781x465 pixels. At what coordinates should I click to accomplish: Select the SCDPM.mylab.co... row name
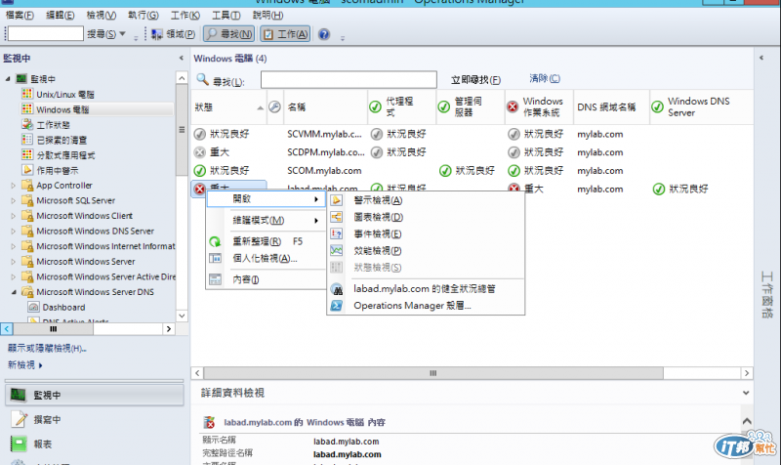tap(326, 152)
